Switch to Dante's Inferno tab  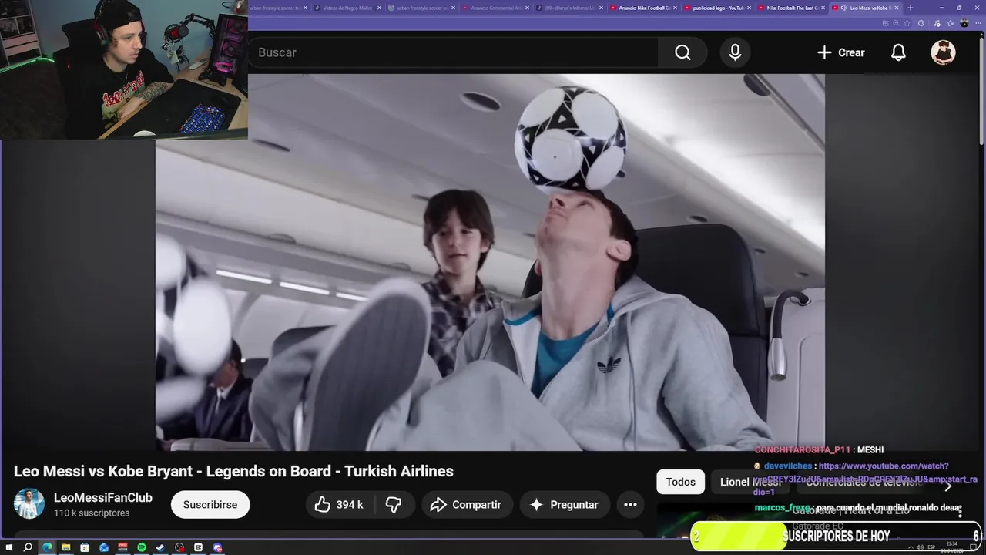569,8
